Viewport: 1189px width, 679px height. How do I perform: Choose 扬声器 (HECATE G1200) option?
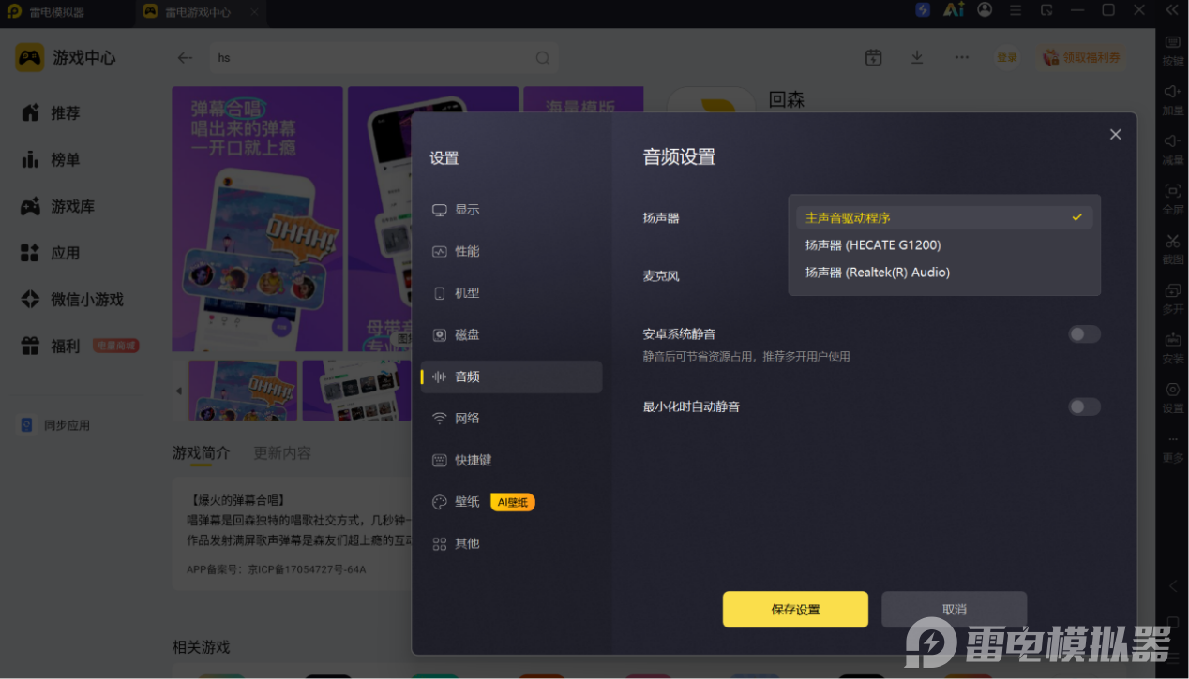[944, 244]
